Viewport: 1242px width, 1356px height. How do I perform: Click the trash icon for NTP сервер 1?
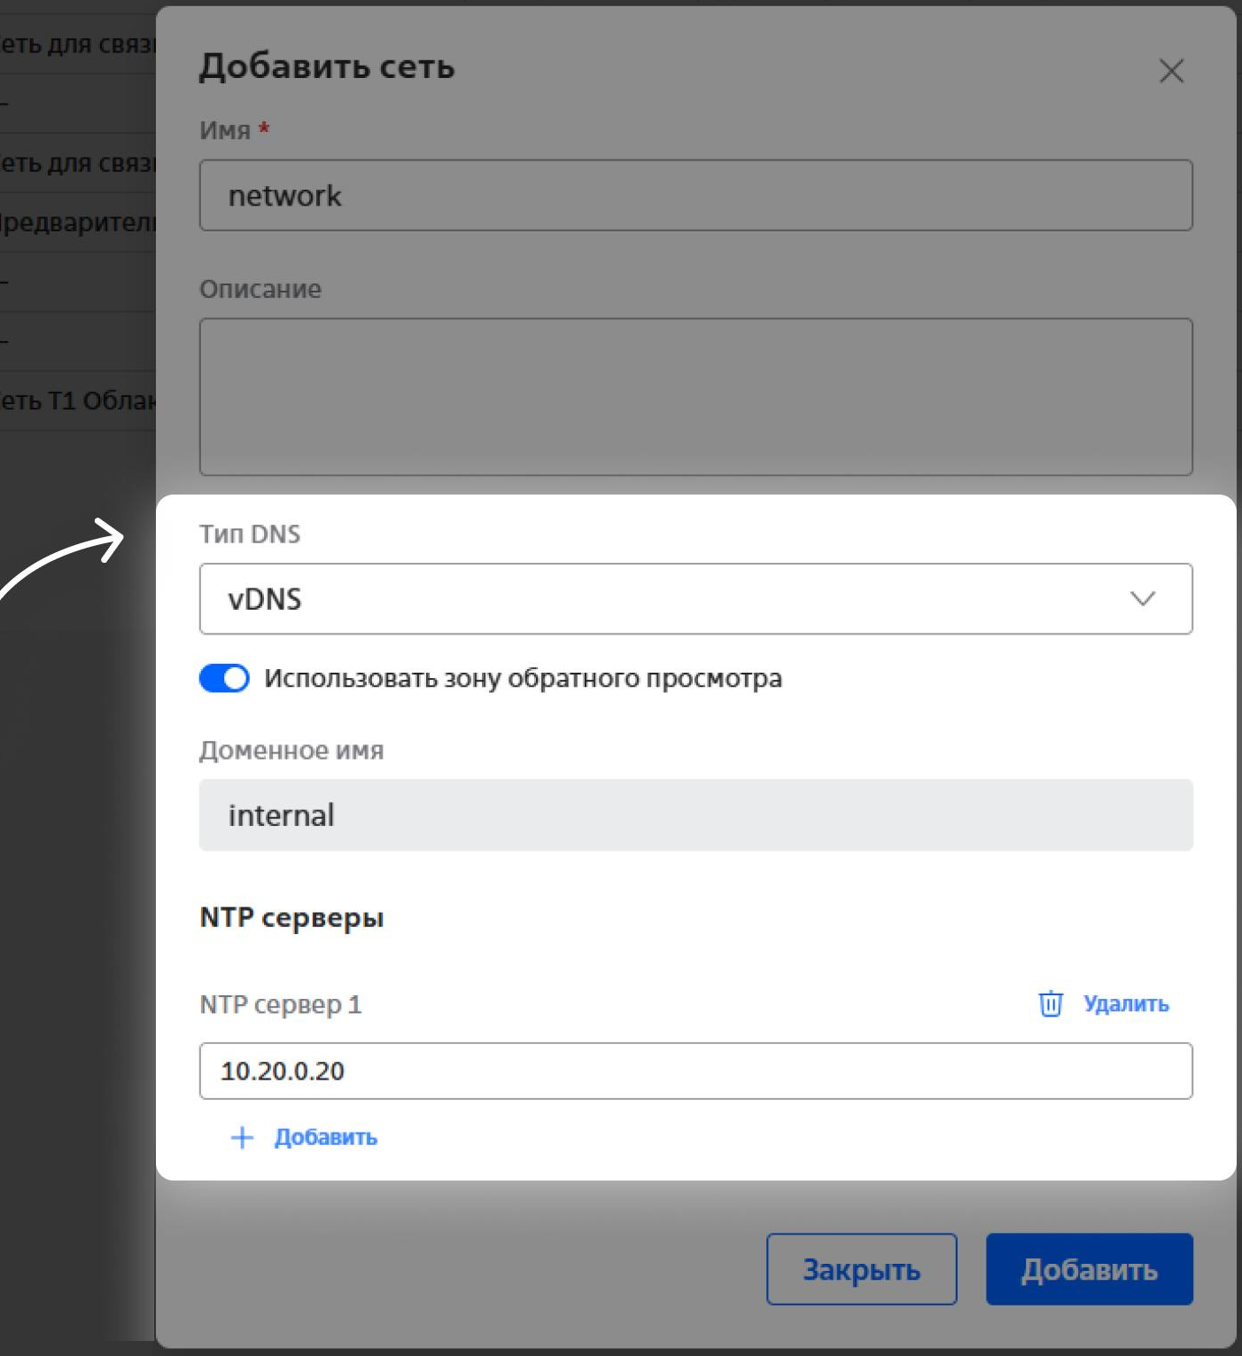click(x=1051, y=1003)
